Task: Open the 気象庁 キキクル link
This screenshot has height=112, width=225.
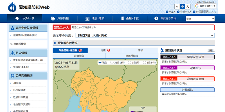Action: point(21,67)
